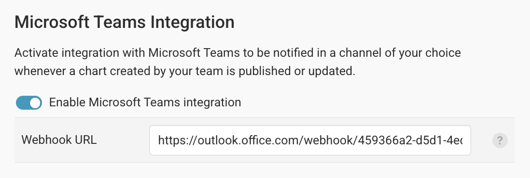This screenshot has height=178, width=530.
Task: Click the "459366a2-d5d1" part of the URL
Action: click(x=398, y=140)
